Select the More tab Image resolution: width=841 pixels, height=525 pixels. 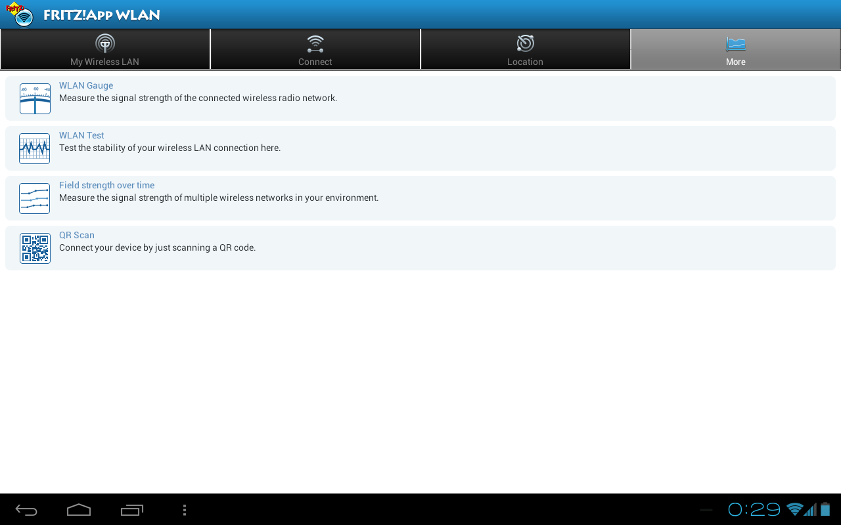pyautogui.click(x=736, y=49)
